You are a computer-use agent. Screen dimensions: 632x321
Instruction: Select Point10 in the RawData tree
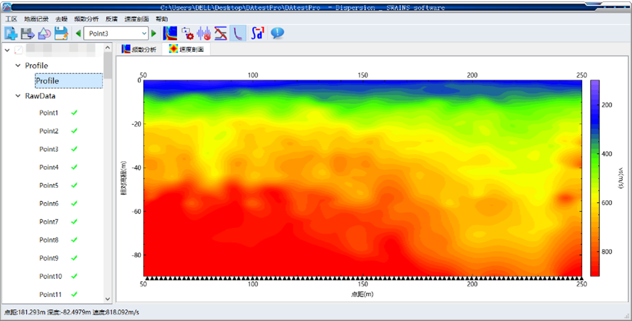tap(51, 276)
